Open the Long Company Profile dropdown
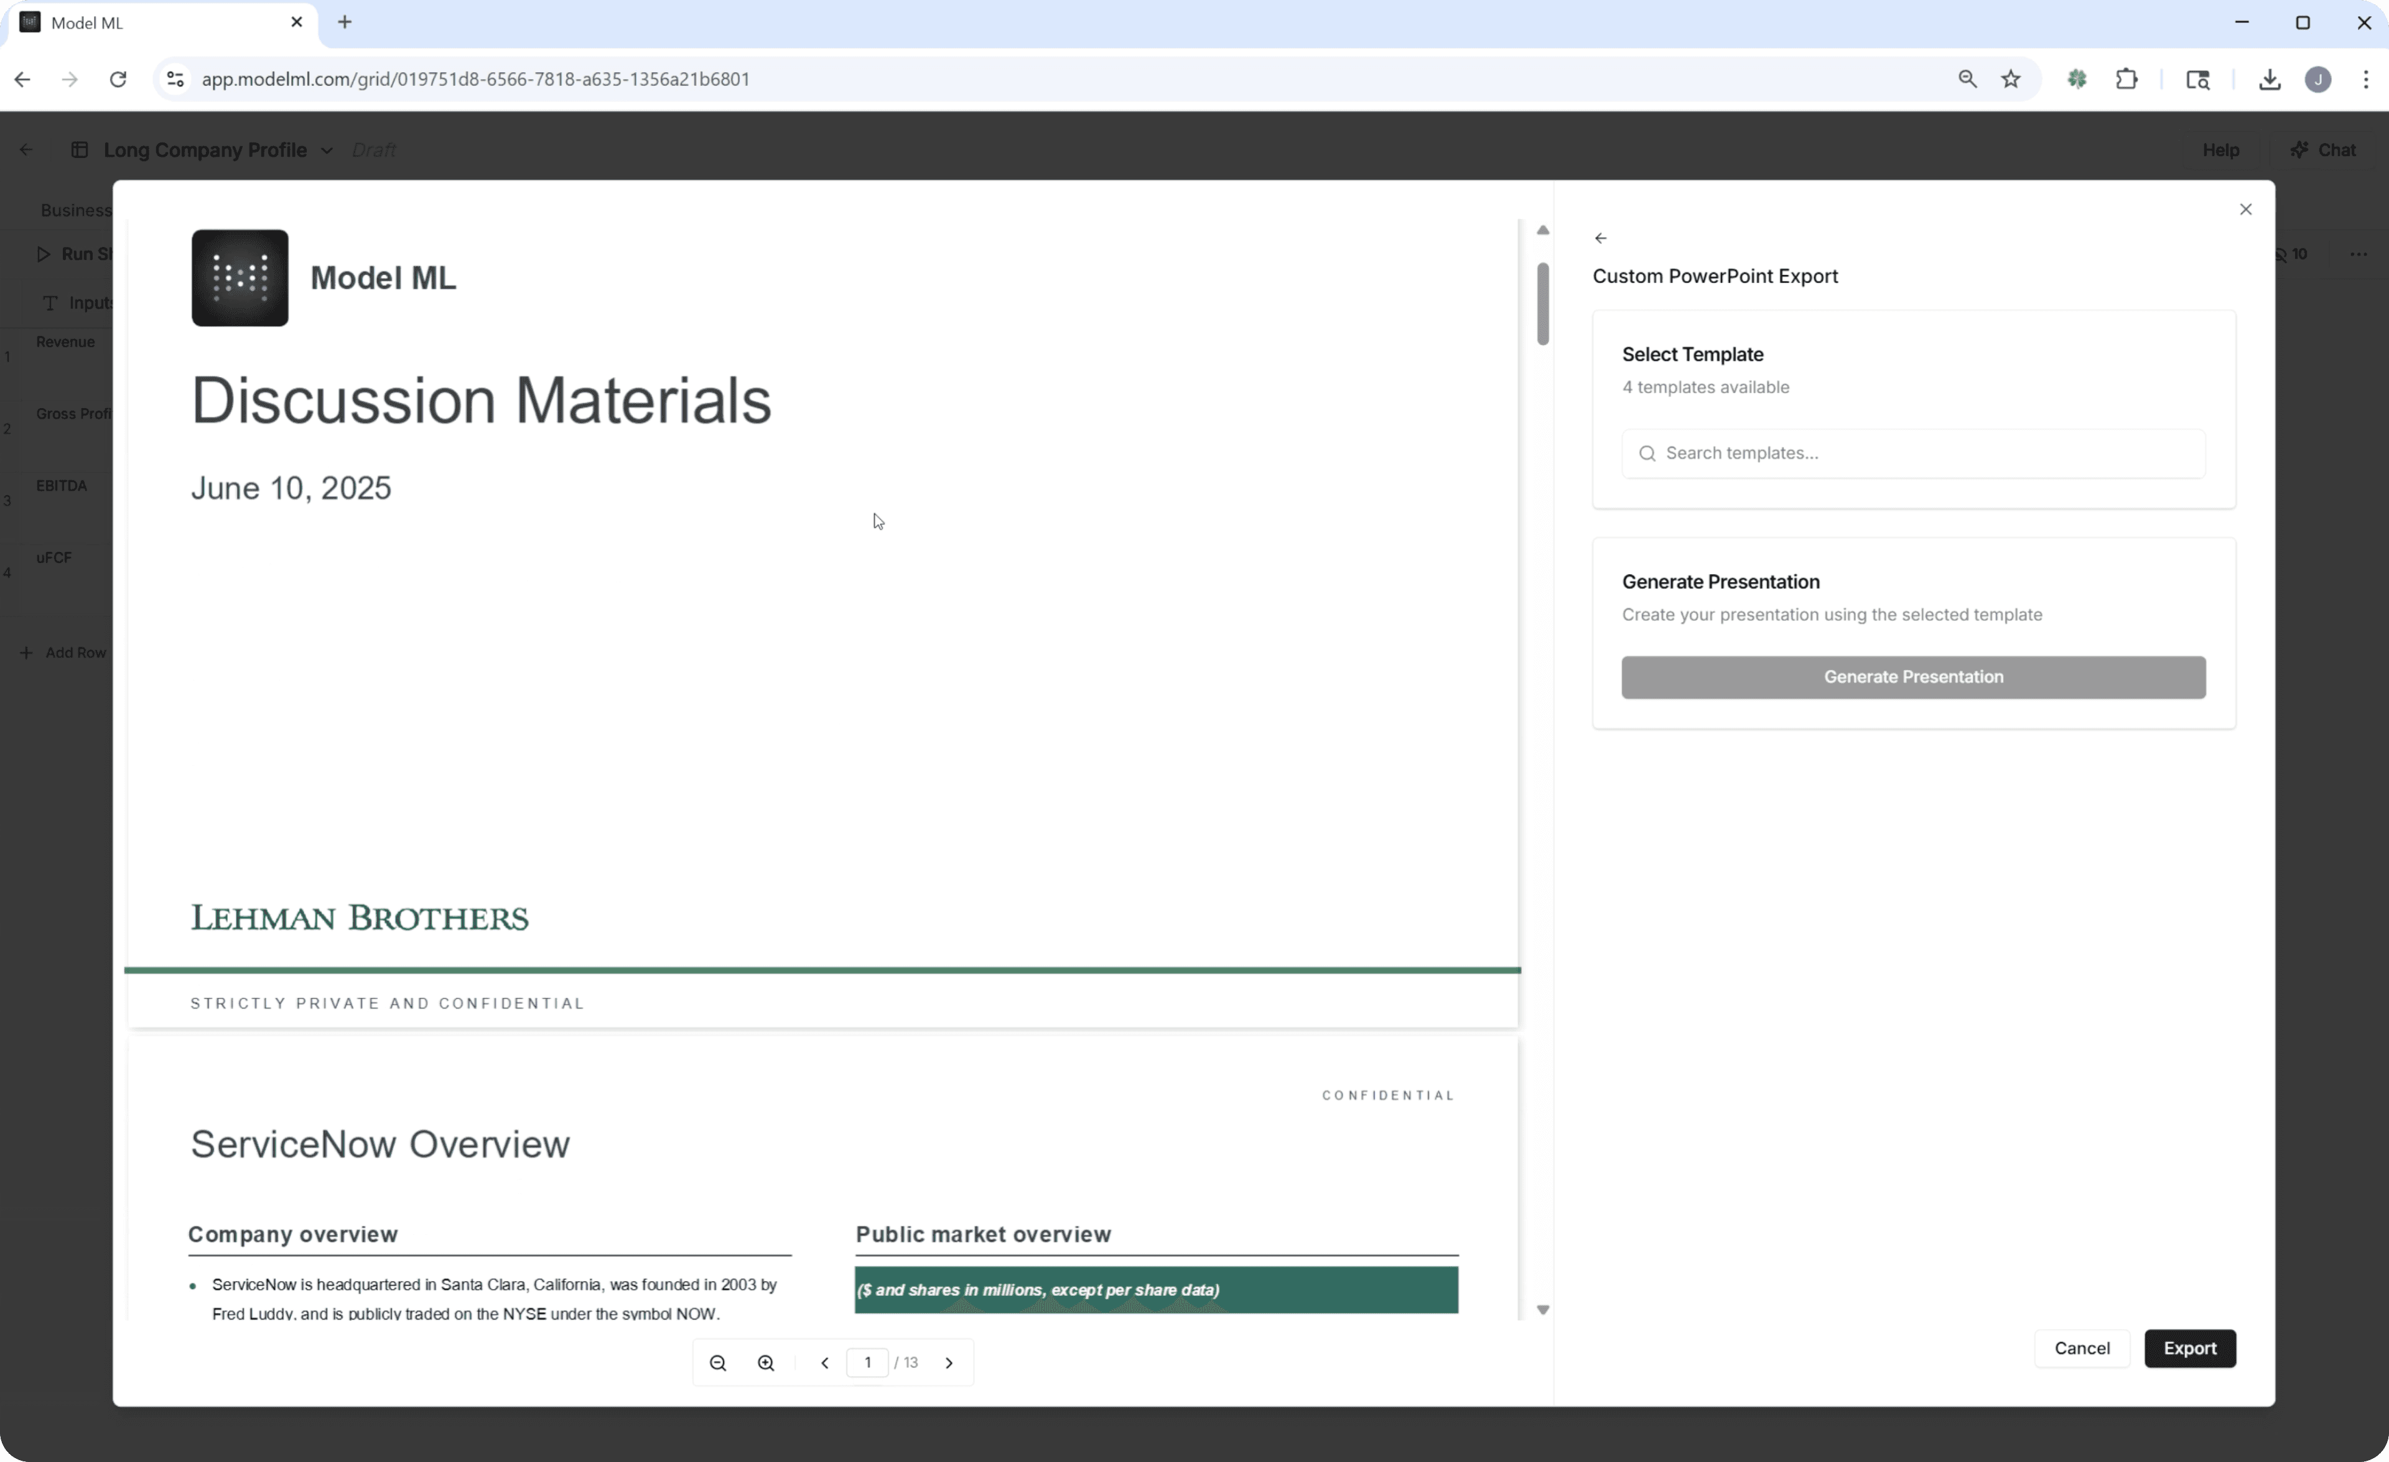2389x1462 pixels. tap(327, 151)
